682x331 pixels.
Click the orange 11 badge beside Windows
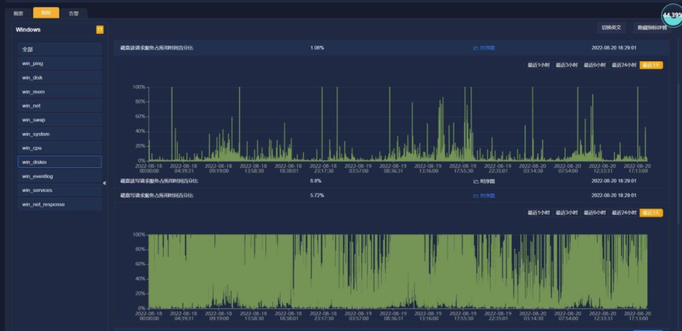[x=100, y=30]
